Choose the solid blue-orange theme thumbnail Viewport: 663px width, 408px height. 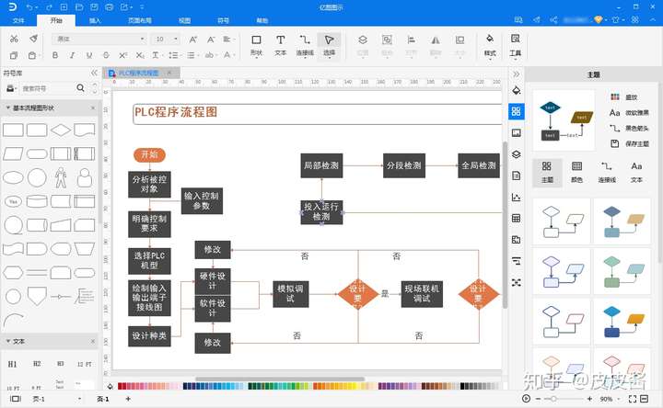pos(622,322)
